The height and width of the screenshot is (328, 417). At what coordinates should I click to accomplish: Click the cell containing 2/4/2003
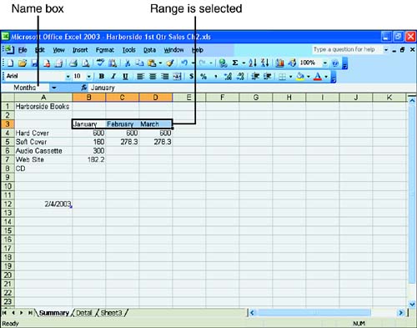43,204
